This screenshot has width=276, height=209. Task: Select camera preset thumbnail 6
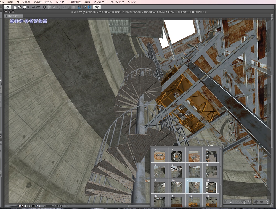177,170
